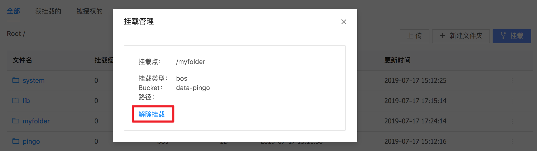Click the pingo folder icon
This screenshot has height=151, width=537.
(x=16, y=141)
